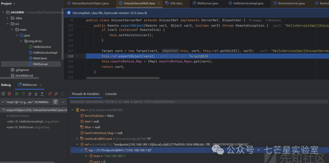Screen dimensions: 329x163
Task: Close the UnicastServerRef.class editor tab
Action: [159, 3]
